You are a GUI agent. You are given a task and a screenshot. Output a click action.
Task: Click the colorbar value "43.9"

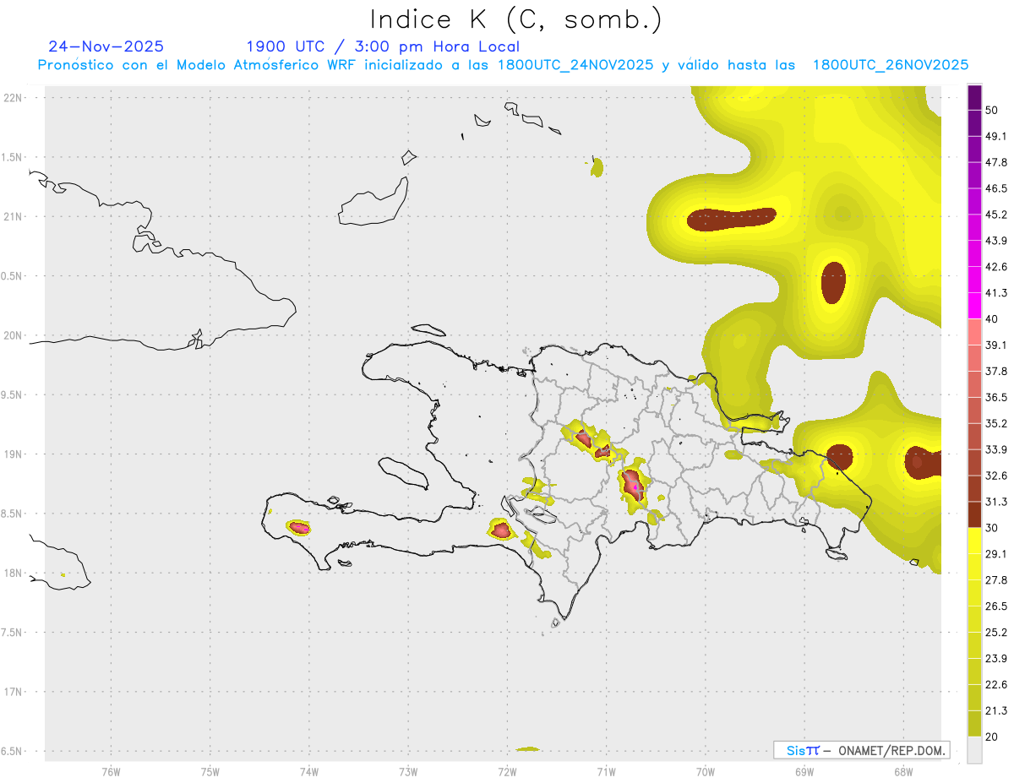pos(996,241)
